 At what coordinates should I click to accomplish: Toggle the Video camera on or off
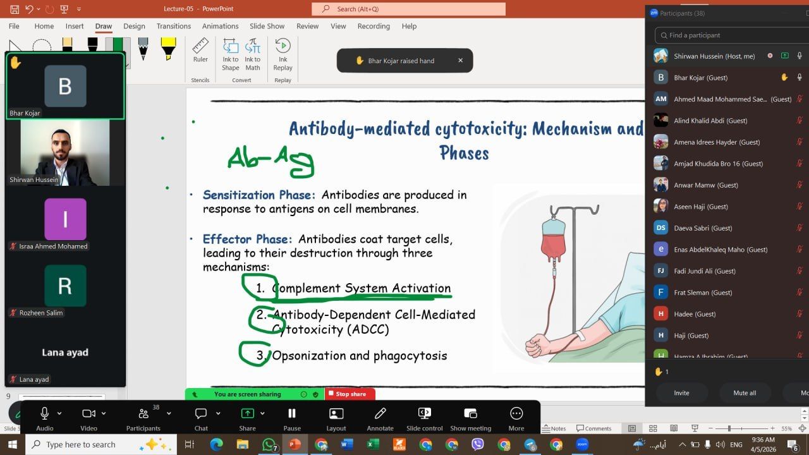(x=88, y=418)
